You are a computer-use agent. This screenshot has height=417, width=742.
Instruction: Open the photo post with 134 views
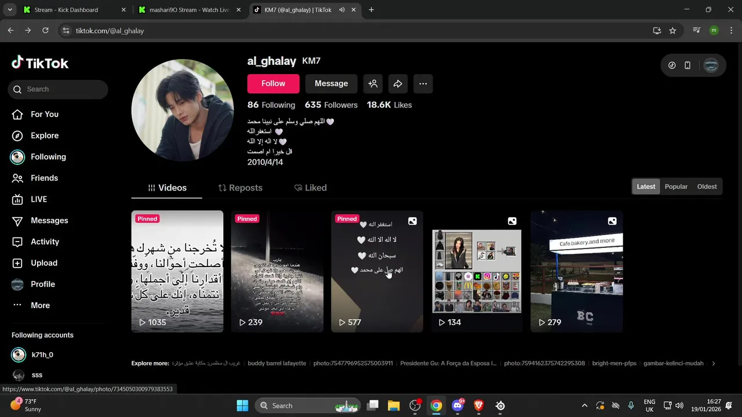pyautogui.click(x=477, y=271)
